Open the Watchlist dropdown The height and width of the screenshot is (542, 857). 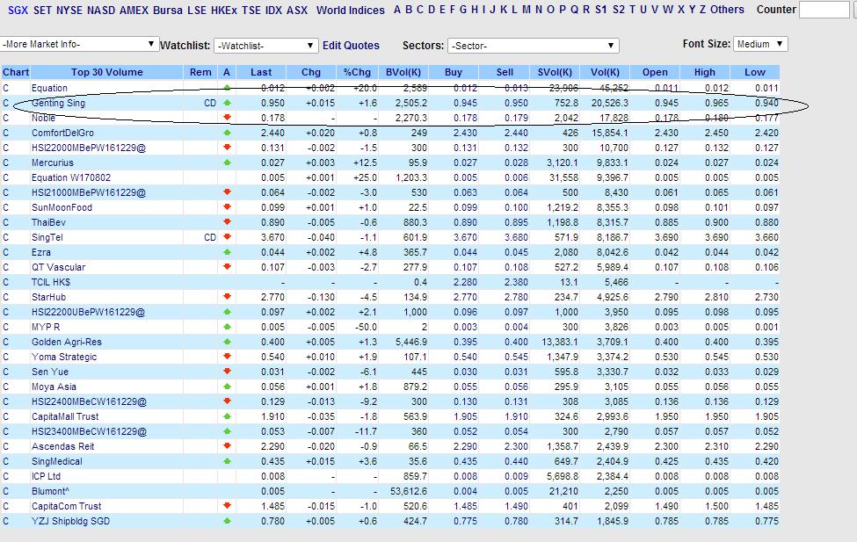[x=265, y=46]
